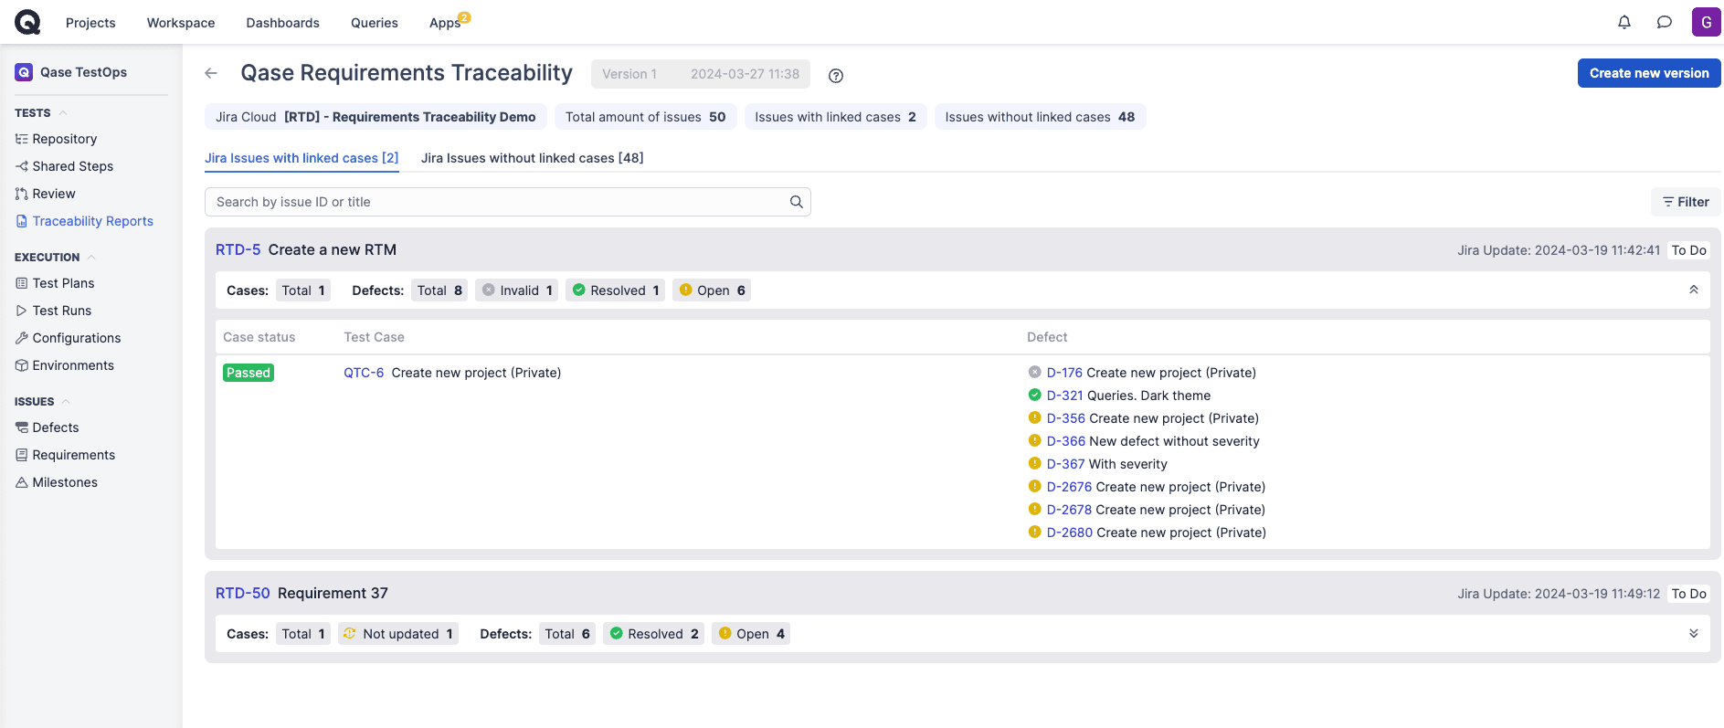
Task: Open the help question mark icon
Action: [836, 76]
